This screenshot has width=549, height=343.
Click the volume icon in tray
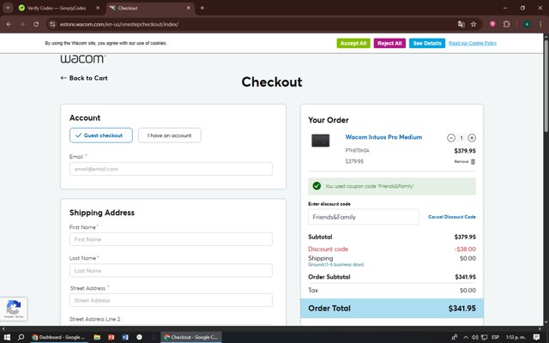point(474,337)
